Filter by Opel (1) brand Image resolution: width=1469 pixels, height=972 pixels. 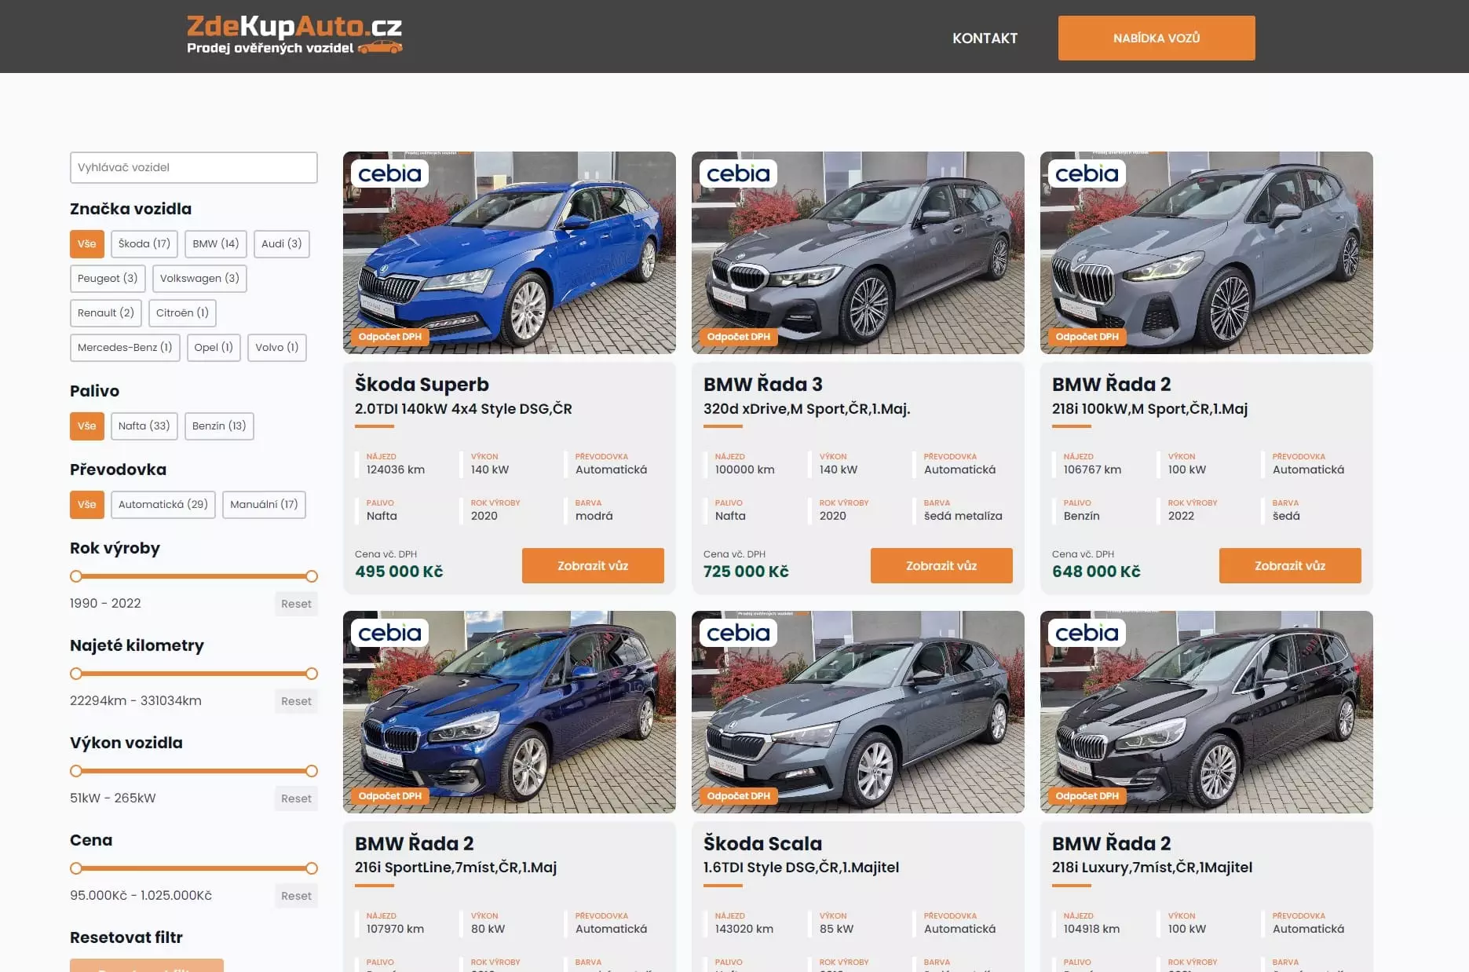tap(214, 347)
